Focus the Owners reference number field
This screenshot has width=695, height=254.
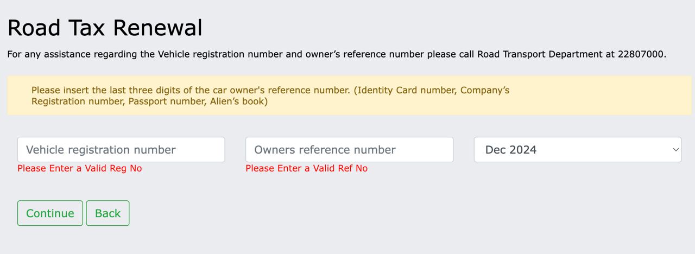349,149
